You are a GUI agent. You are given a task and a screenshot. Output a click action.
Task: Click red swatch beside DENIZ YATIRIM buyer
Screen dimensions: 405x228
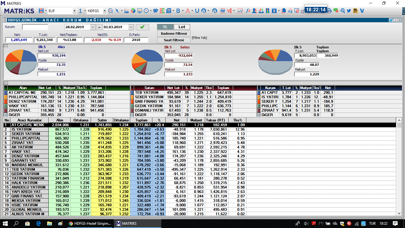[x=5, y=102]
